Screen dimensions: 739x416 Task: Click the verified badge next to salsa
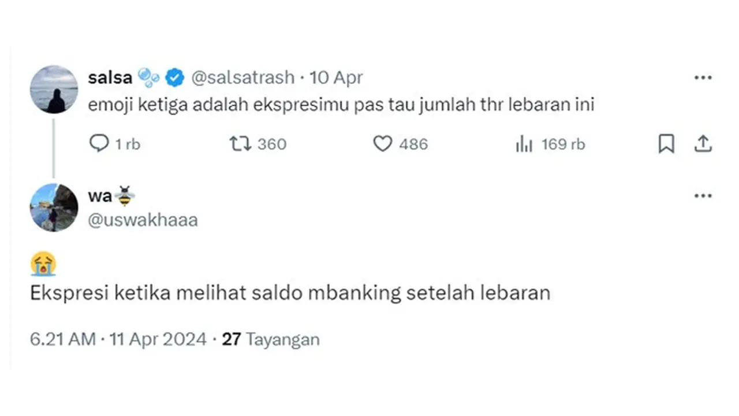click(174, 77)
